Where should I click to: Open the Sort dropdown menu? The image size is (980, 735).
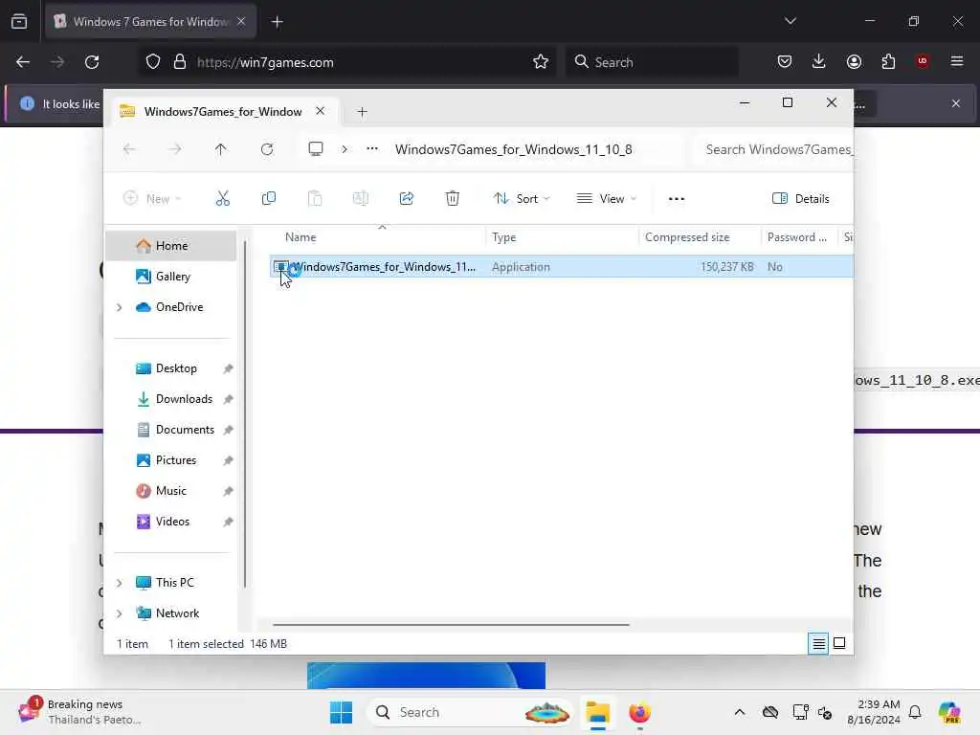point(522,199)
